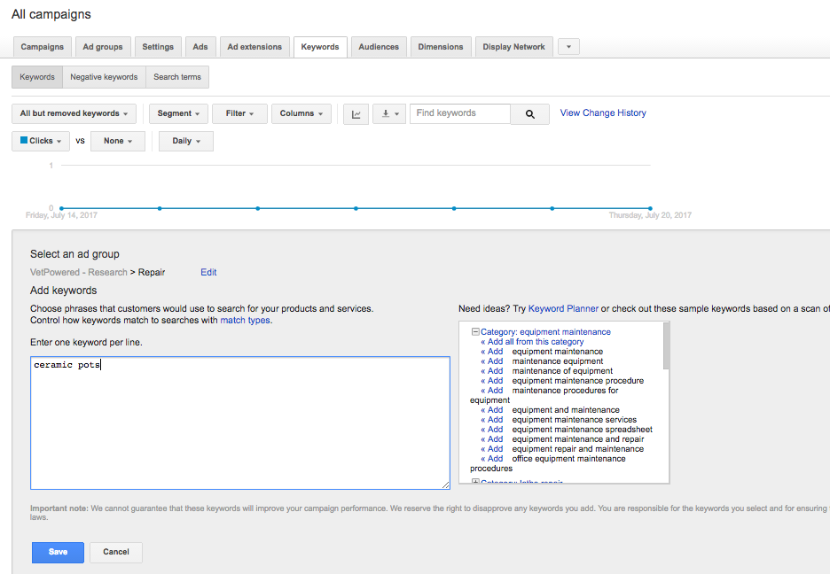Viewport: 830px width, 574px height.
Task: Switch to the Search terms subtab
Action: click(177, 77)
